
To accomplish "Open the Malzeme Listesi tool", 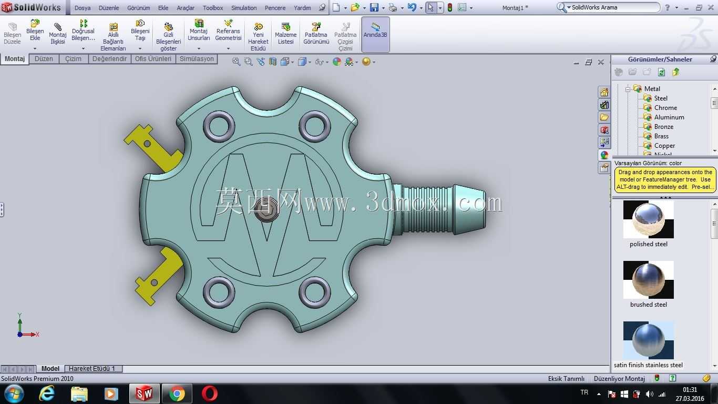I will tap(286, 34).
